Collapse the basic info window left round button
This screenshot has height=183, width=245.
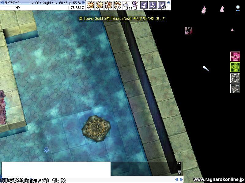(3, 3)
